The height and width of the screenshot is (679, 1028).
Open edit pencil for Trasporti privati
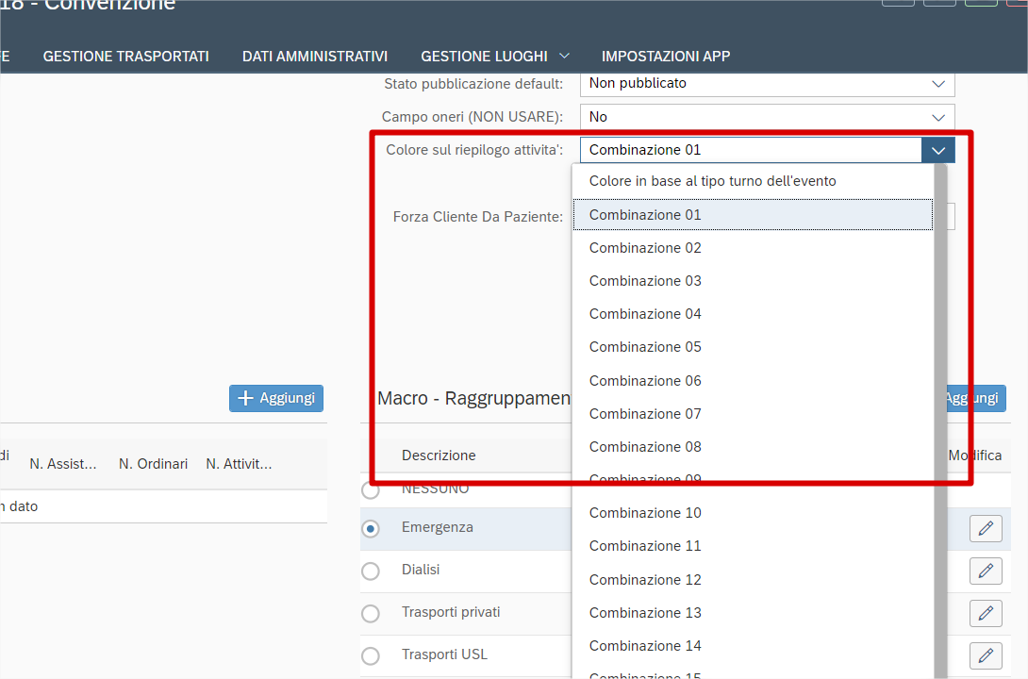click(986, 613)
